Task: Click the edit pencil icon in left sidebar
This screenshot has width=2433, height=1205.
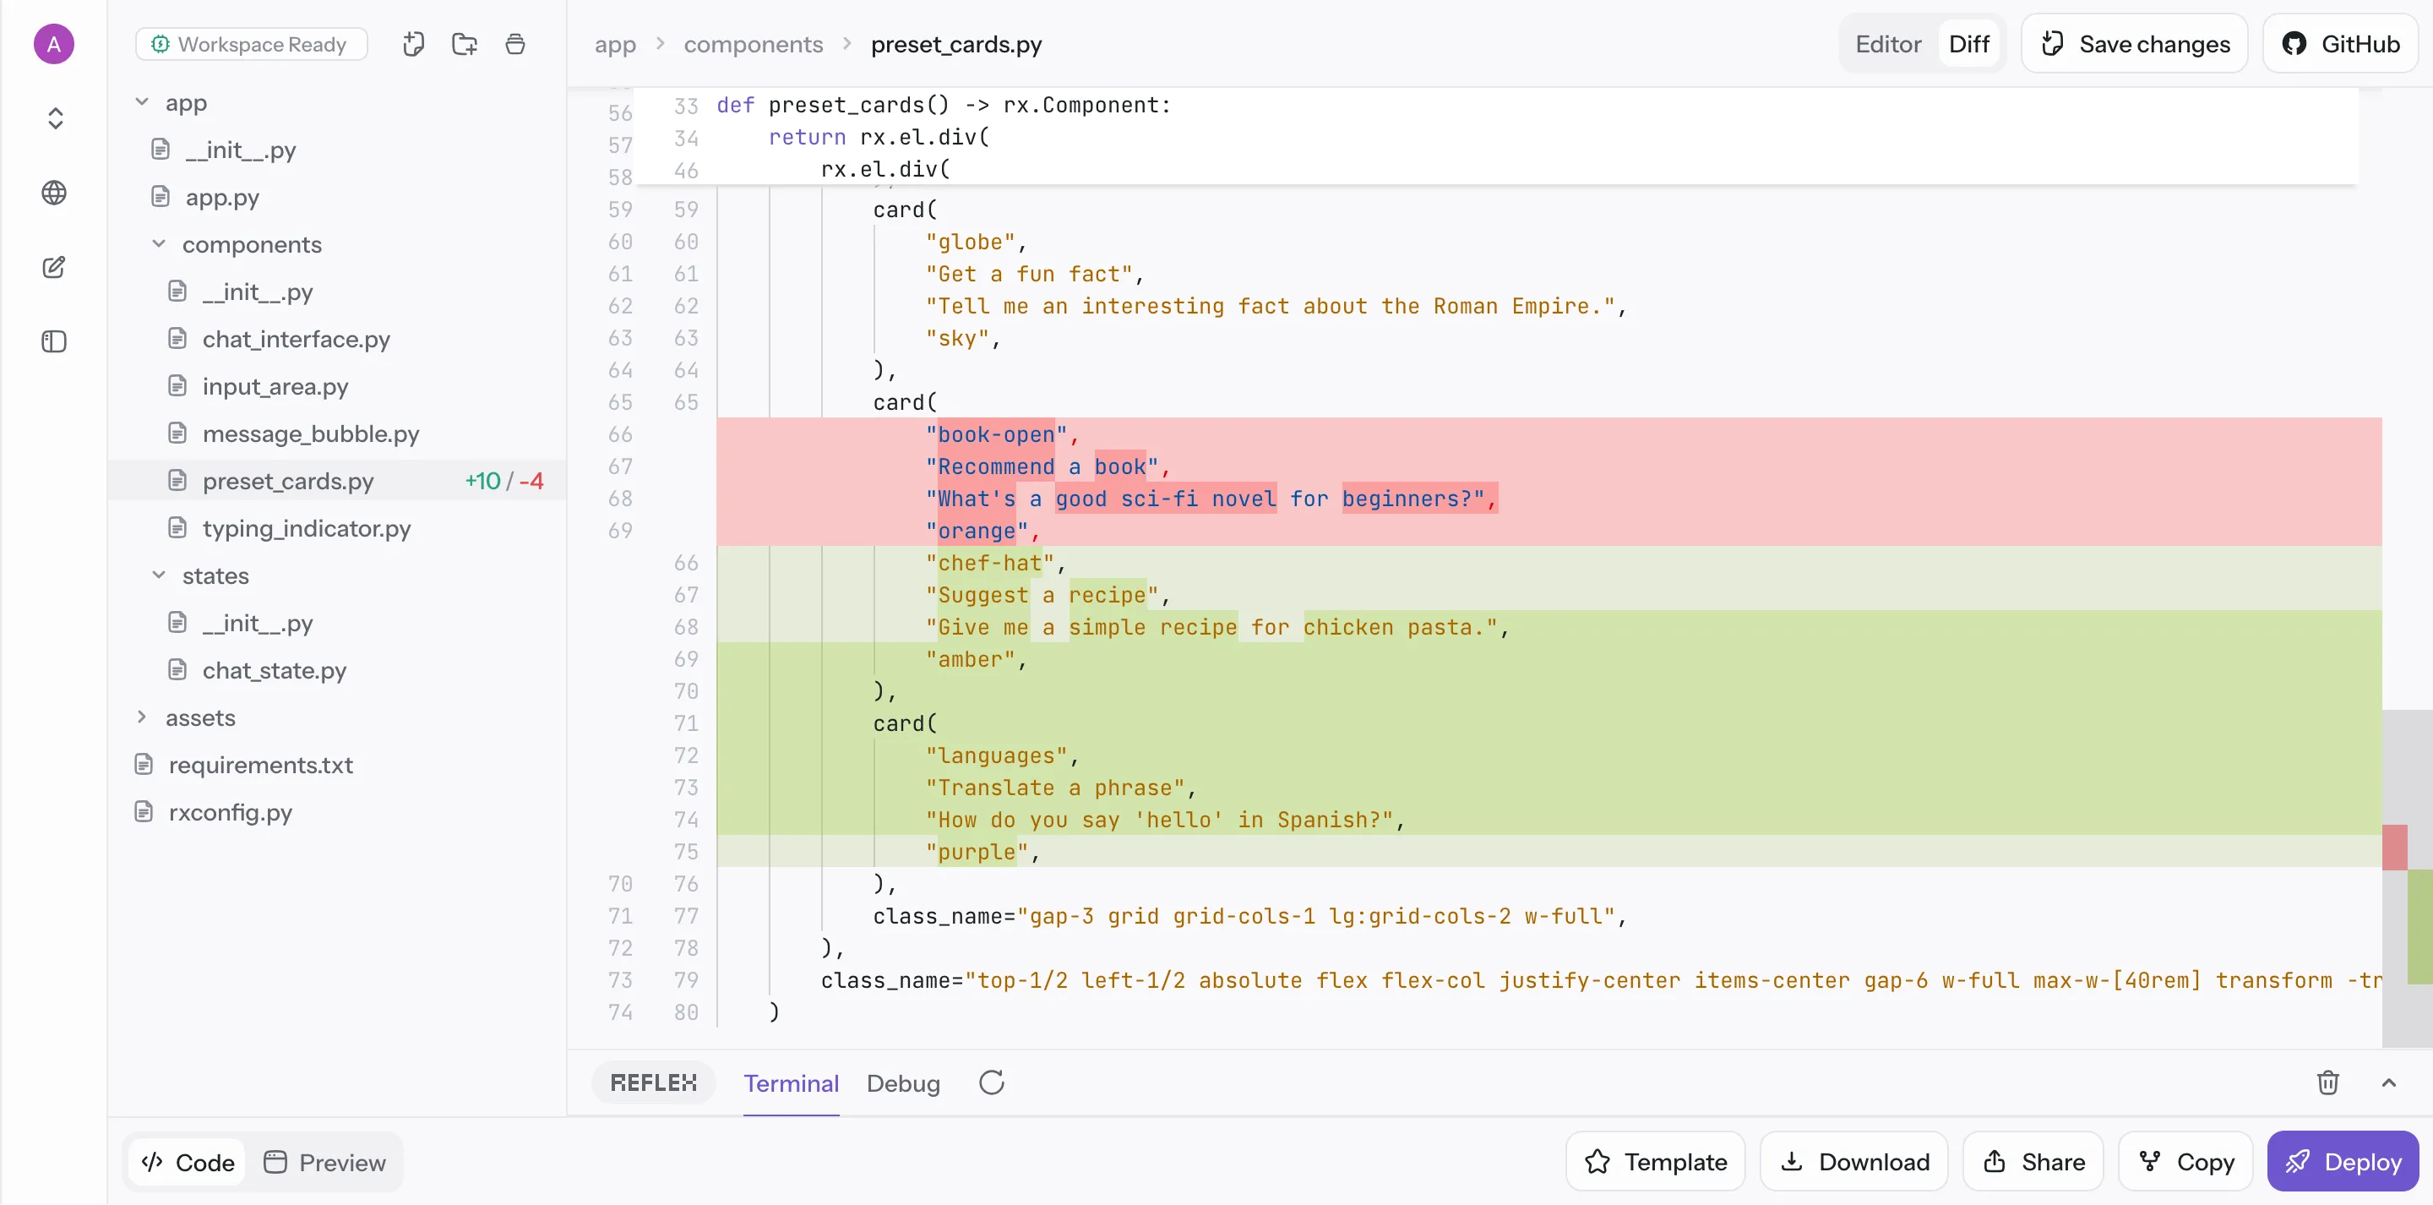Action: [54, 268]
